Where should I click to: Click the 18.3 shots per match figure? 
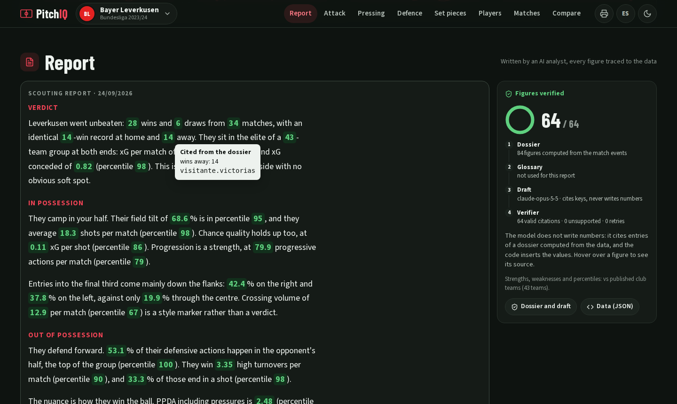click(68, 233)
